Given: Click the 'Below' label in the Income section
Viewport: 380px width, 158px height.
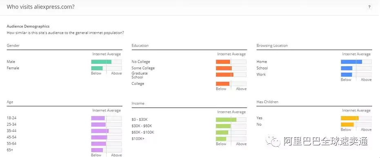Looking at the screenshot, I should [221, 144].
